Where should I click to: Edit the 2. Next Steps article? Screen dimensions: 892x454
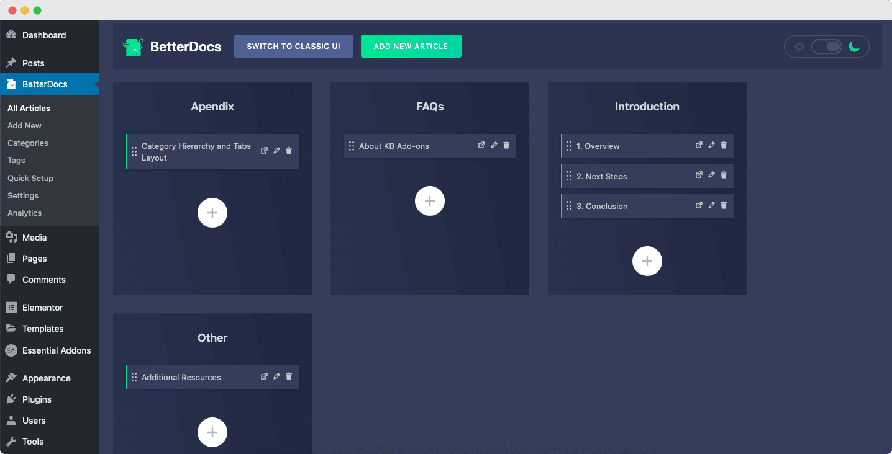pos(711,175)
